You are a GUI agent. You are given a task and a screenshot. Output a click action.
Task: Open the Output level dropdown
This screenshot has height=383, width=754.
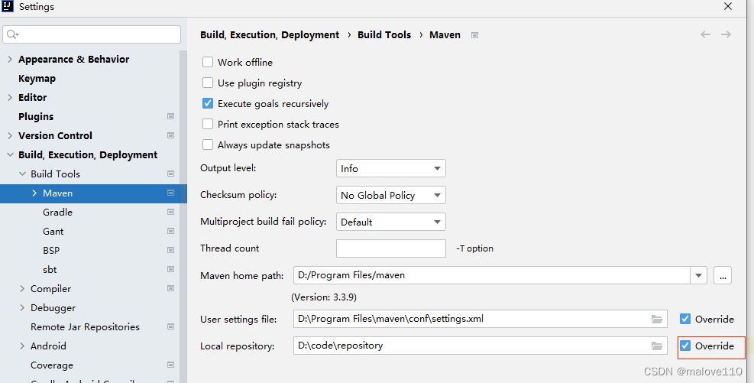[391, 168]
